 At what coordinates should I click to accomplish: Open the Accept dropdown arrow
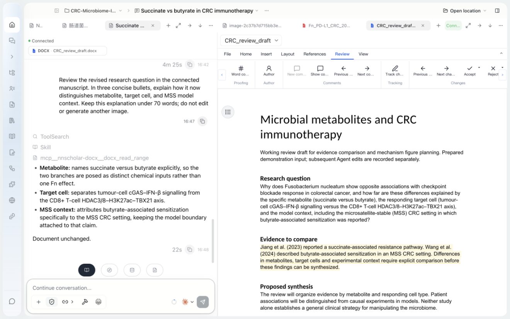[479, 68]
